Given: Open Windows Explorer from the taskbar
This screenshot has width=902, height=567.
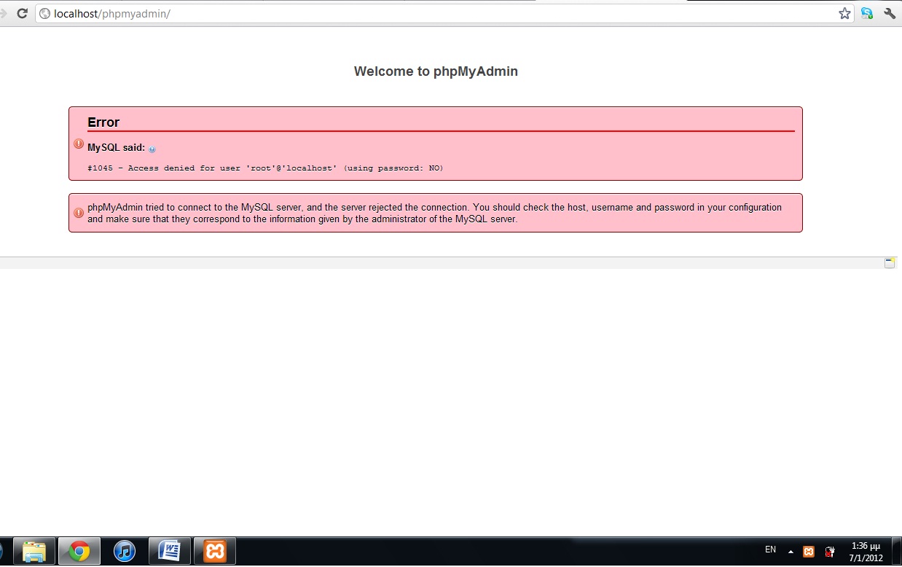Looking at the screenshot, I should pyautogui.click(x=34, y=551).
